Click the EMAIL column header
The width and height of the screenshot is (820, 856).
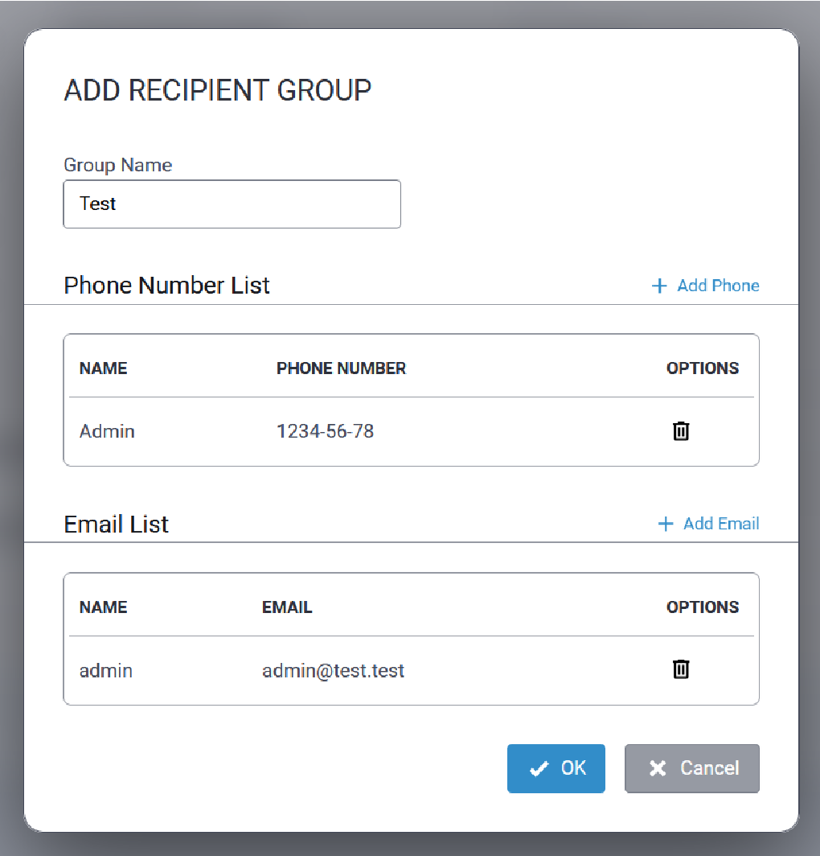(x=287, y=607)
